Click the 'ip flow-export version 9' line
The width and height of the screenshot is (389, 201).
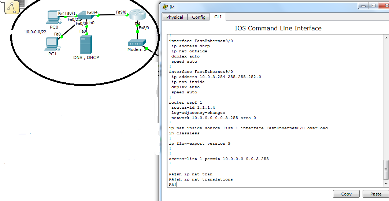point(200,144)
